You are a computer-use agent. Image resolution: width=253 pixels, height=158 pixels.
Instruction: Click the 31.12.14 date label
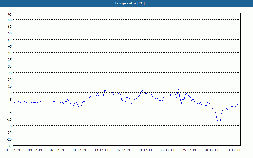(x=233, y=150)
